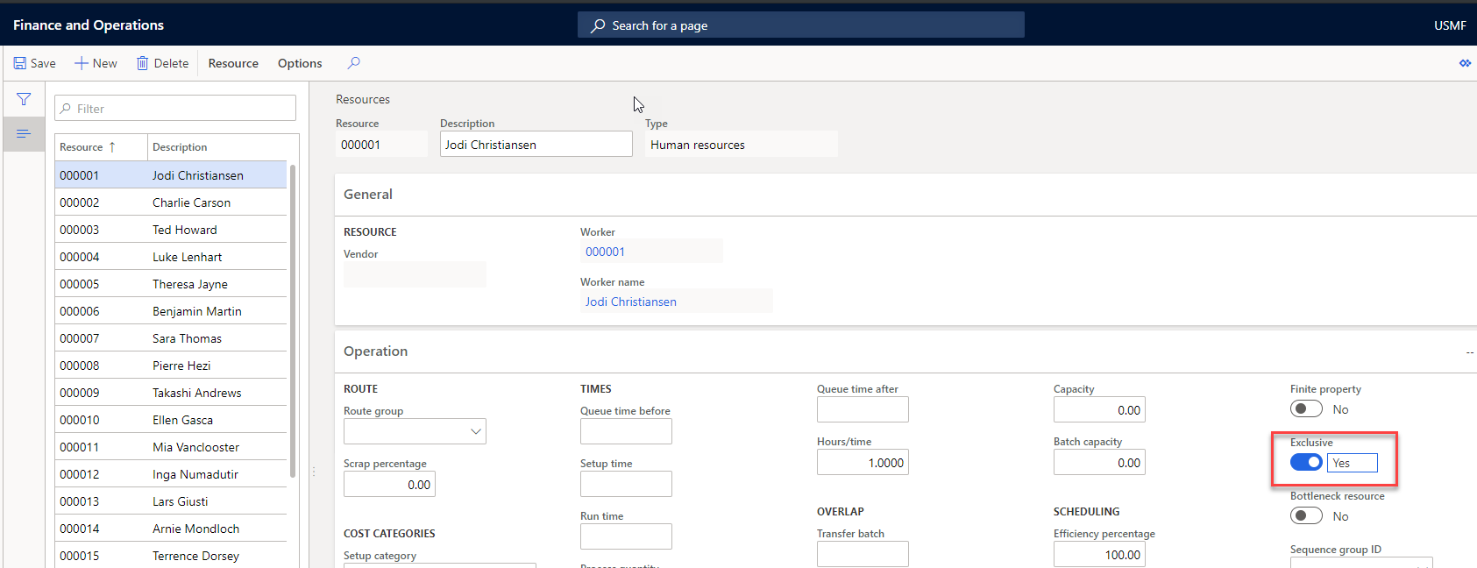Select resource row 000002 Charlie Carson

pyautogui.click(x=171, y=202)
